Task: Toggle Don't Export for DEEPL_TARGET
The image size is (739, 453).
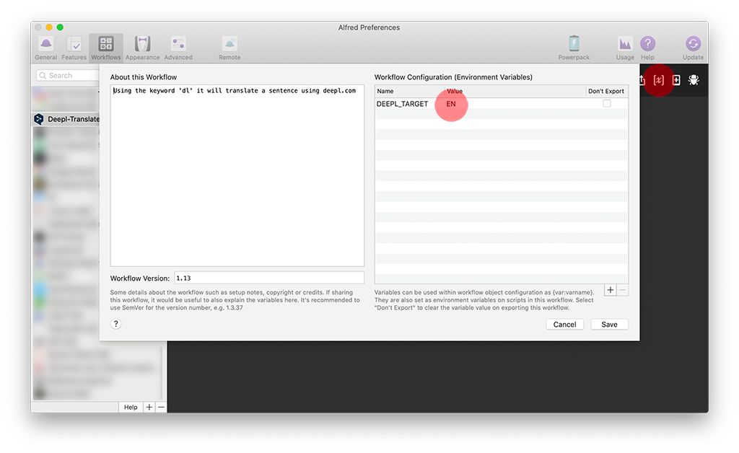Action: (x=606, y=104)
